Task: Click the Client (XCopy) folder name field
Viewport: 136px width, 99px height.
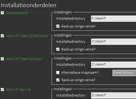Action: pyautogui.click(x=124, y=73)
